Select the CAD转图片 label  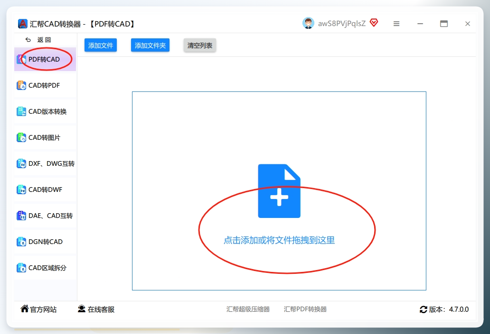(x=44, y=137)
